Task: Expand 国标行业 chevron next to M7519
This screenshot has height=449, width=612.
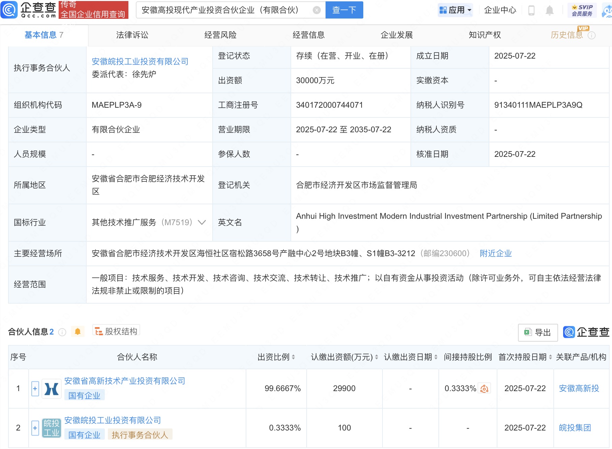Action: tap(202, 222)
